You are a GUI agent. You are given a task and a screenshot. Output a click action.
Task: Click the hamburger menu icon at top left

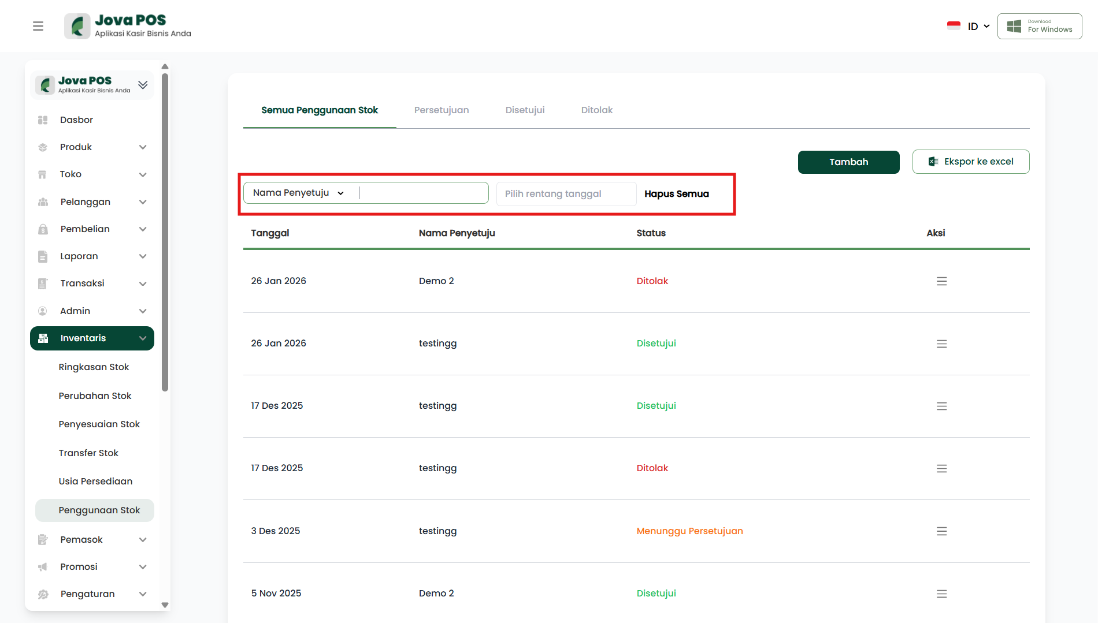coord(38,26)
